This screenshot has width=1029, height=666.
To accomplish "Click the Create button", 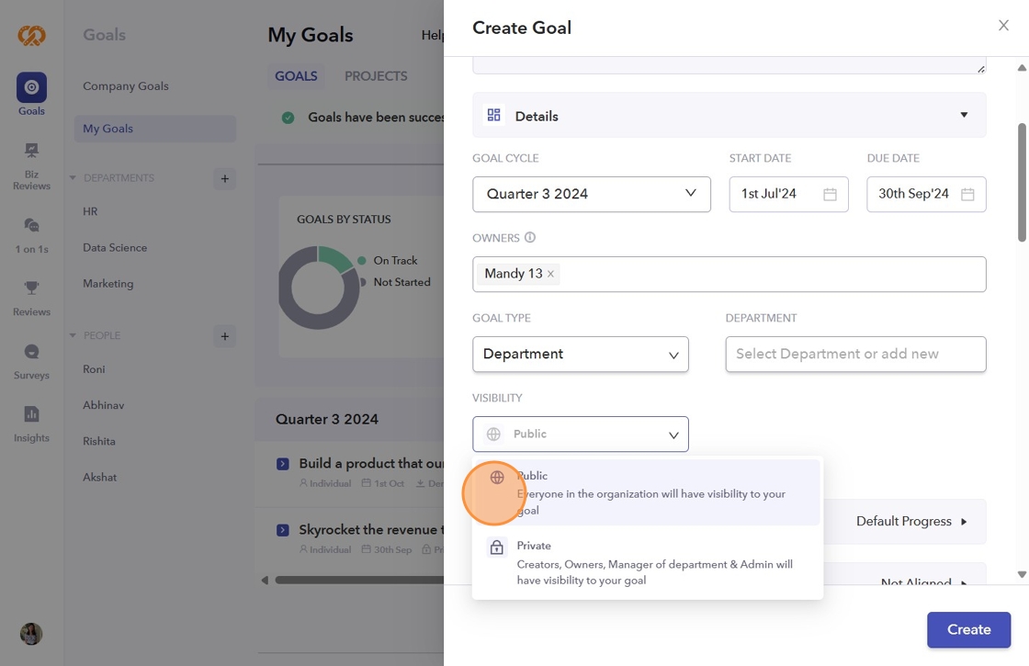I will [x=968, y=630].
